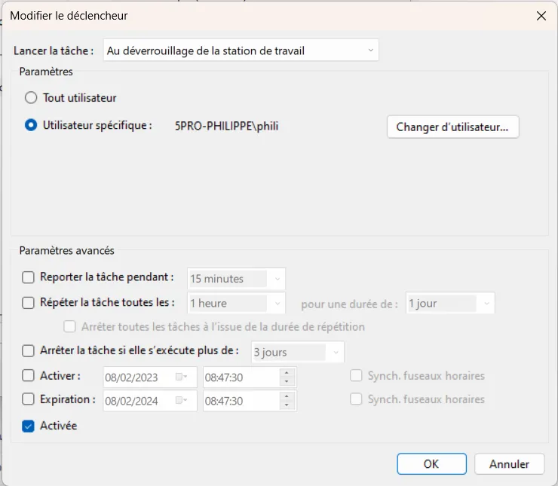Tick the Activer checkbox
558x486 pixels.
pos(28,375)
